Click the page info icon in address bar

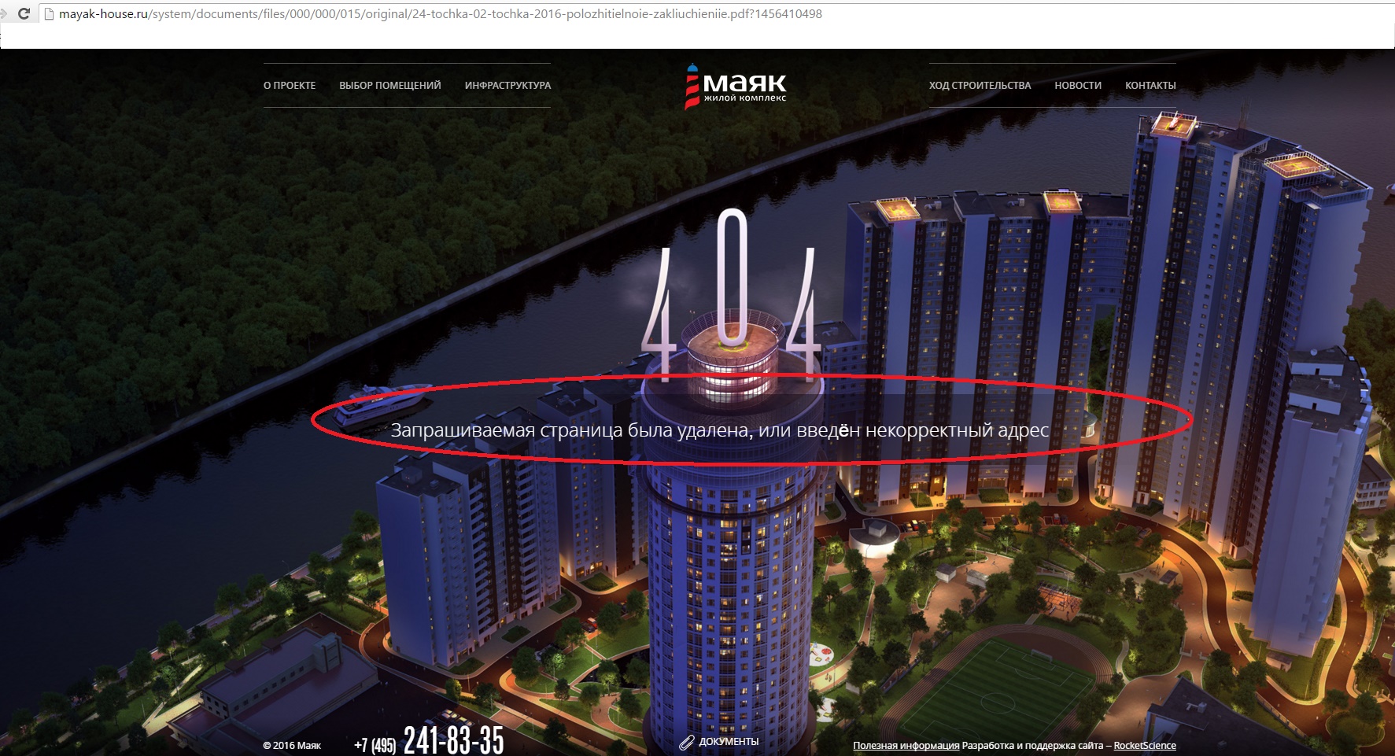pos(49,13)
